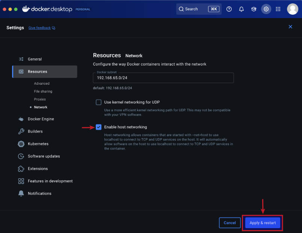
Task: Toggle the Enable host networking checkbox off
Action: [x=98, y=127]
